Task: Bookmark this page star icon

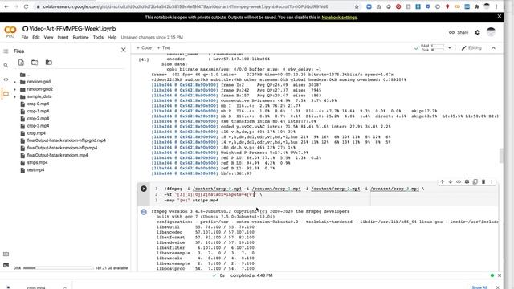Action: click(357, 6)
